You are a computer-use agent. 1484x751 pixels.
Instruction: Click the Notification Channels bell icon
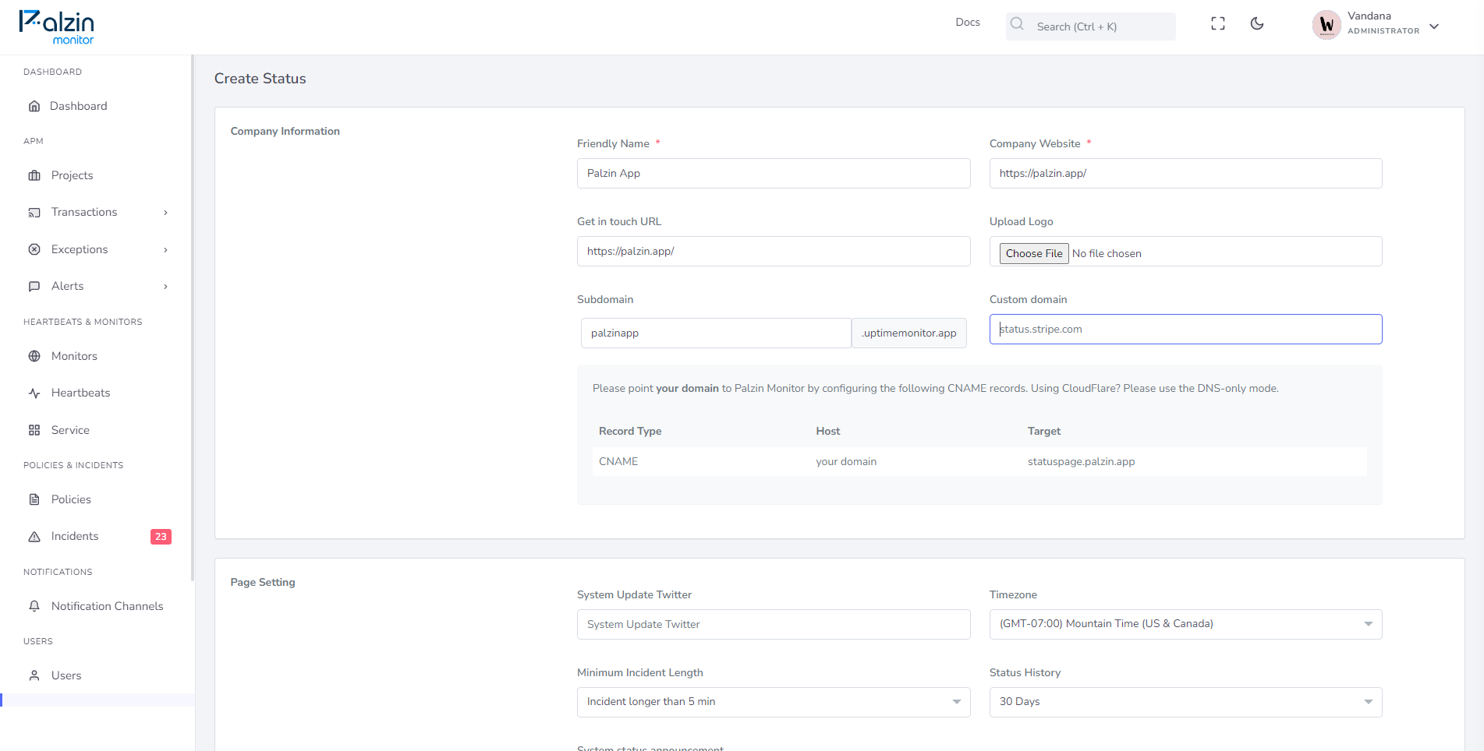(x=34, y=606)
